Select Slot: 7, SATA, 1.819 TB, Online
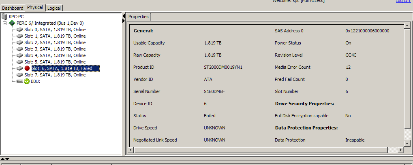This screenshot has width=413, height=165. coord(55,75)
